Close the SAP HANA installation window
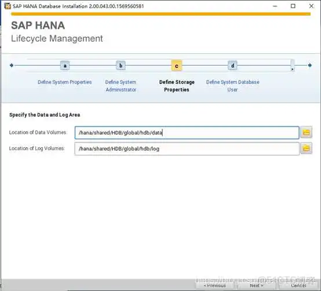The width and height of the screenshot is (321, 291). click(311, 6)
